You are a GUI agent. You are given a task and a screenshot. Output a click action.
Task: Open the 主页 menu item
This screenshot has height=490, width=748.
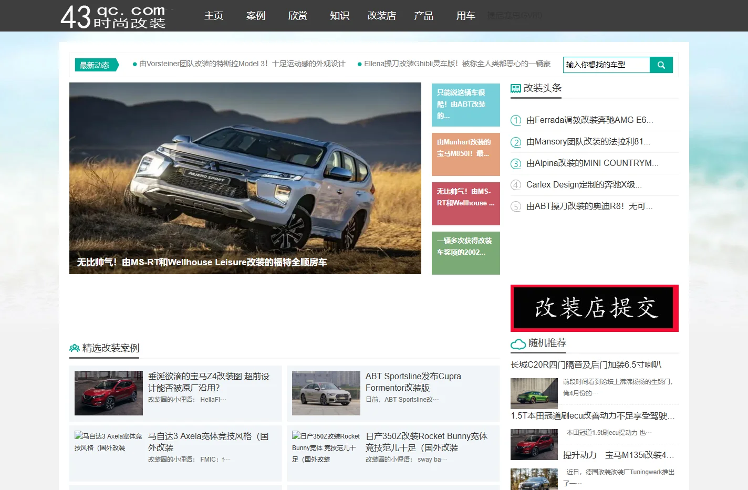[214, 16]
